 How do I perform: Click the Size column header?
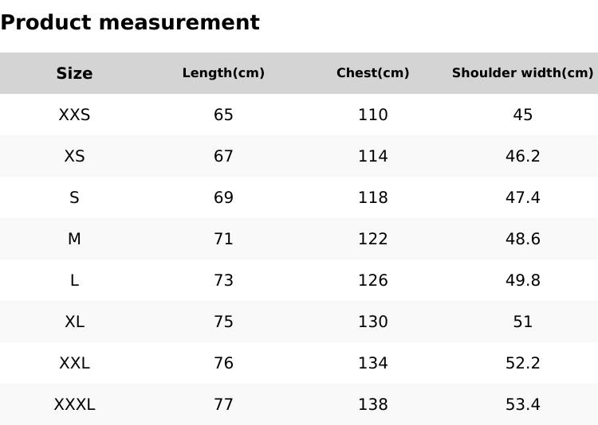(x=74, y=73)
